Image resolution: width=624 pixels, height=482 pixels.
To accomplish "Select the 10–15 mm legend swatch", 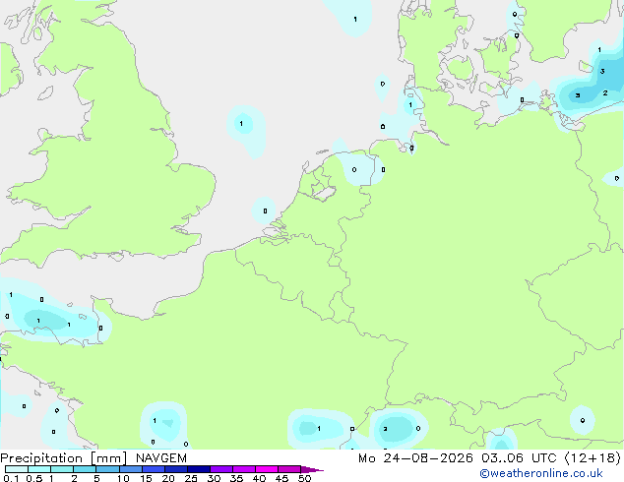I will (x=130, y=469).
